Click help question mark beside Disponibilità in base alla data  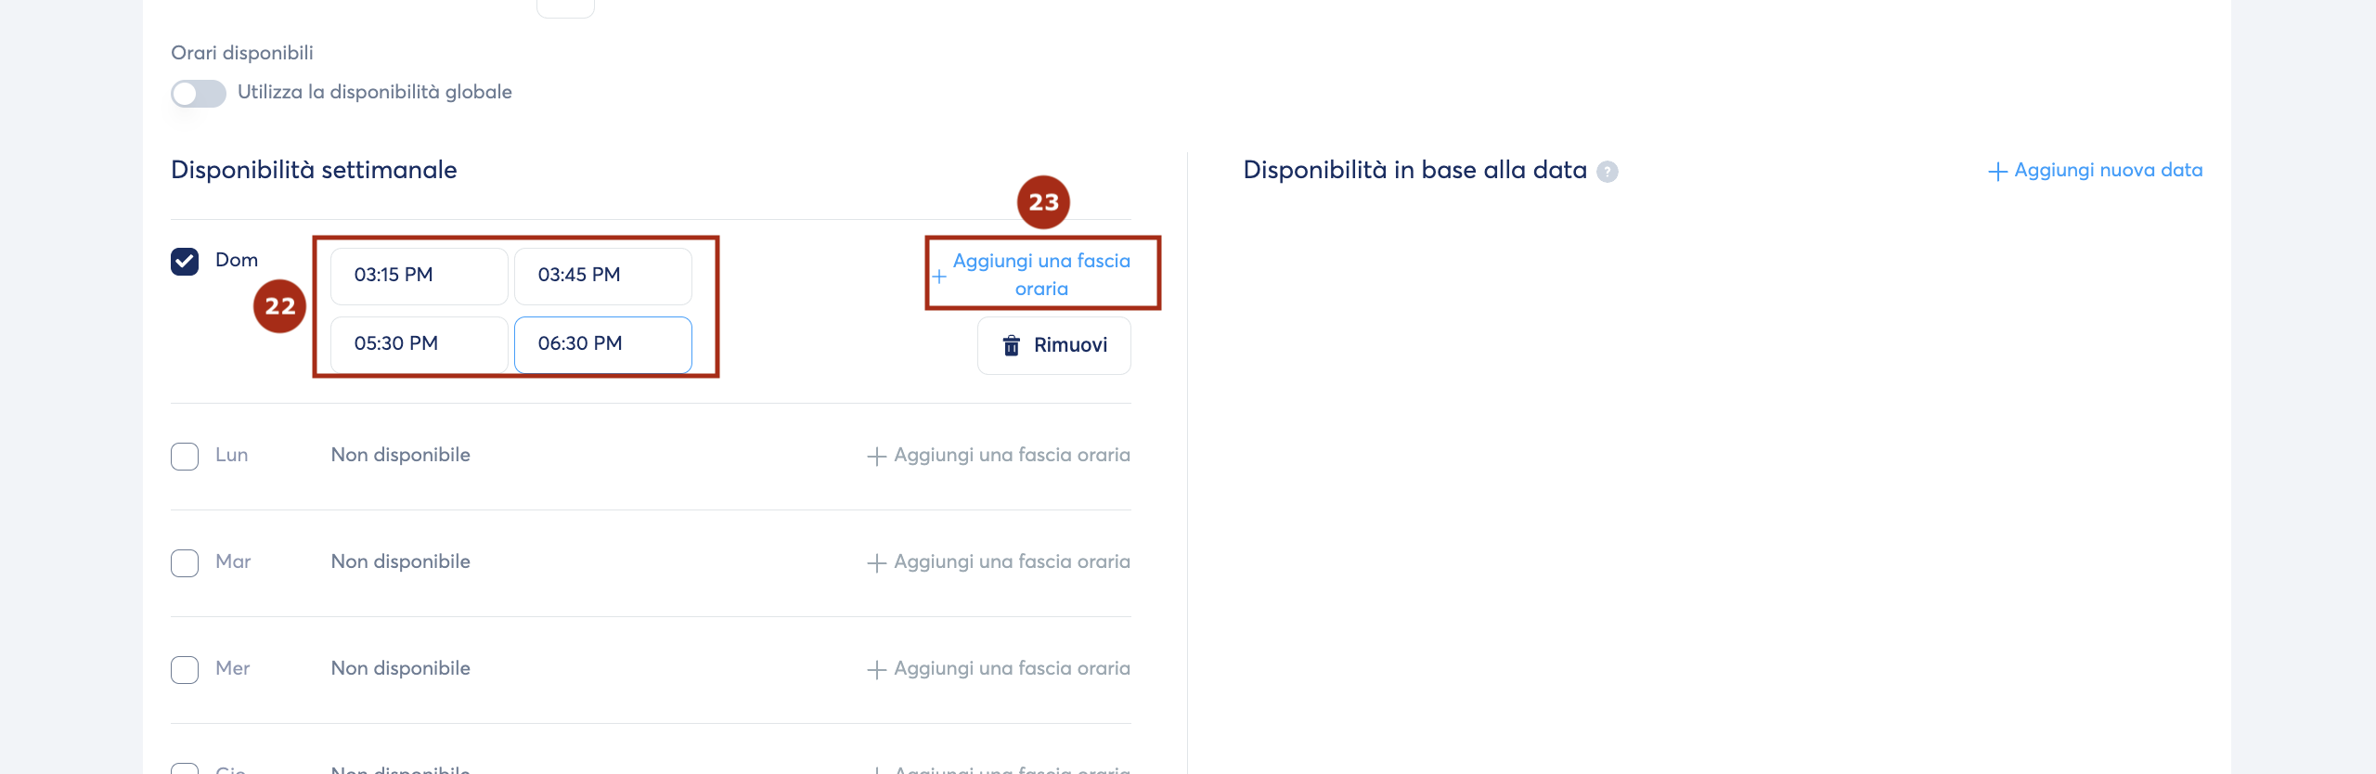(x=1607, y=172)
